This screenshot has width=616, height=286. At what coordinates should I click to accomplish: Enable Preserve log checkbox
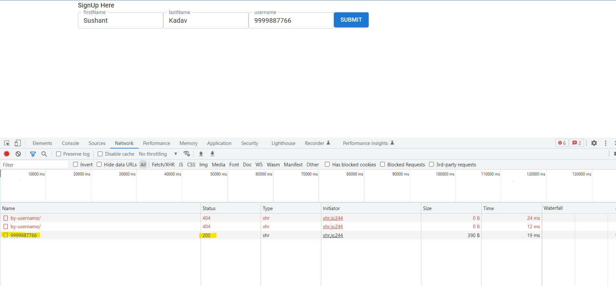click(59, 154)
